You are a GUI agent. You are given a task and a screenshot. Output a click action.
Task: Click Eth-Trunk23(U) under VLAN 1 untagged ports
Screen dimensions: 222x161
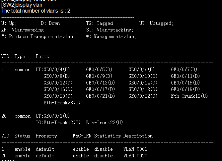coord(62,103)
